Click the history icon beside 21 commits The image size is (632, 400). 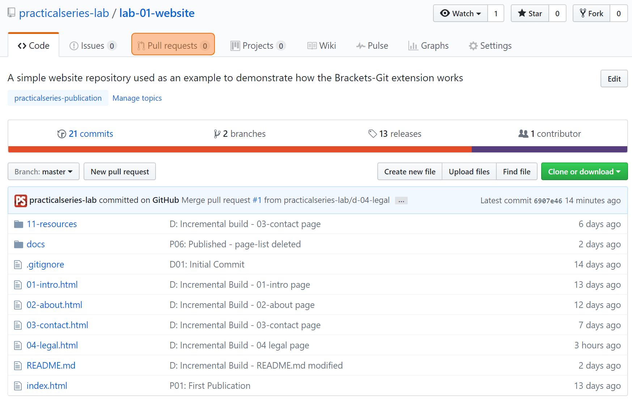[x=61, y=134]
